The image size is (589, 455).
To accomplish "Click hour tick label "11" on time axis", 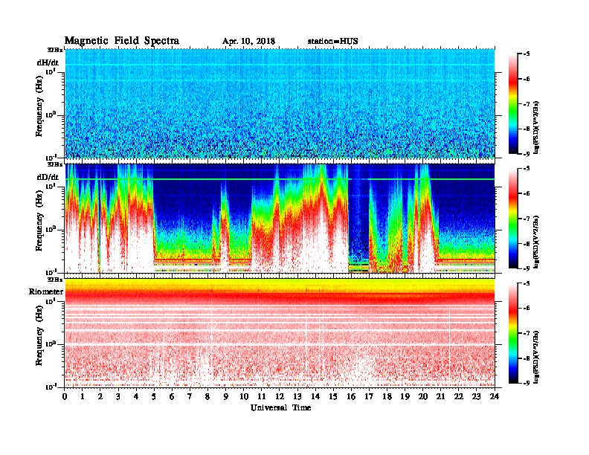I will click(x=262, y=396).
